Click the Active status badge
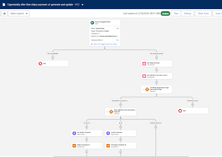222x157 pixels. (x=165, y=13)
